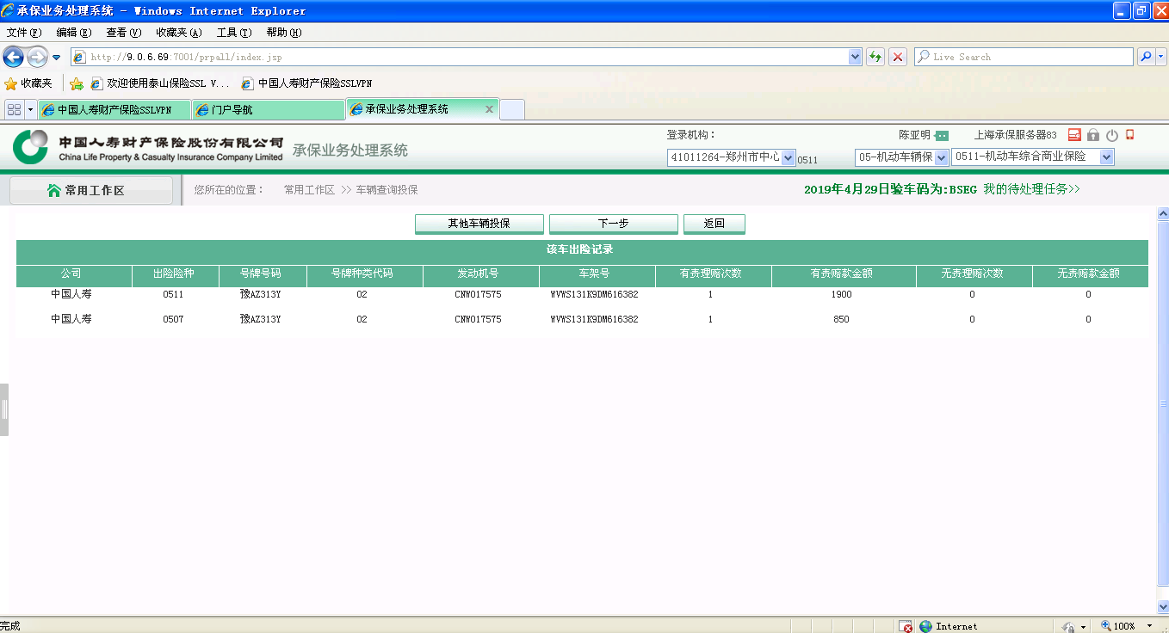Click the 其他车辆投保 button
Screen dimensions: 1169x633
479,224
